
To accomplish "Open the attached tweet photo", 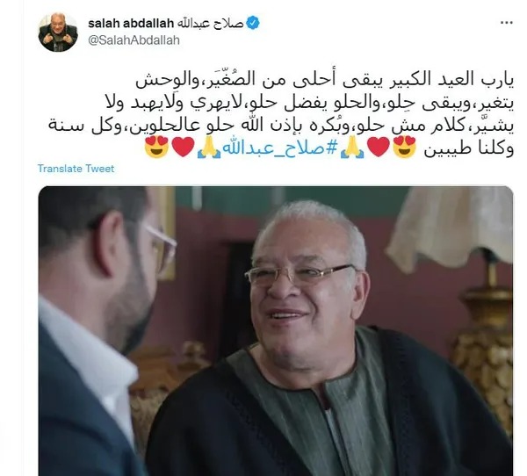I will (x=276, y=331).
